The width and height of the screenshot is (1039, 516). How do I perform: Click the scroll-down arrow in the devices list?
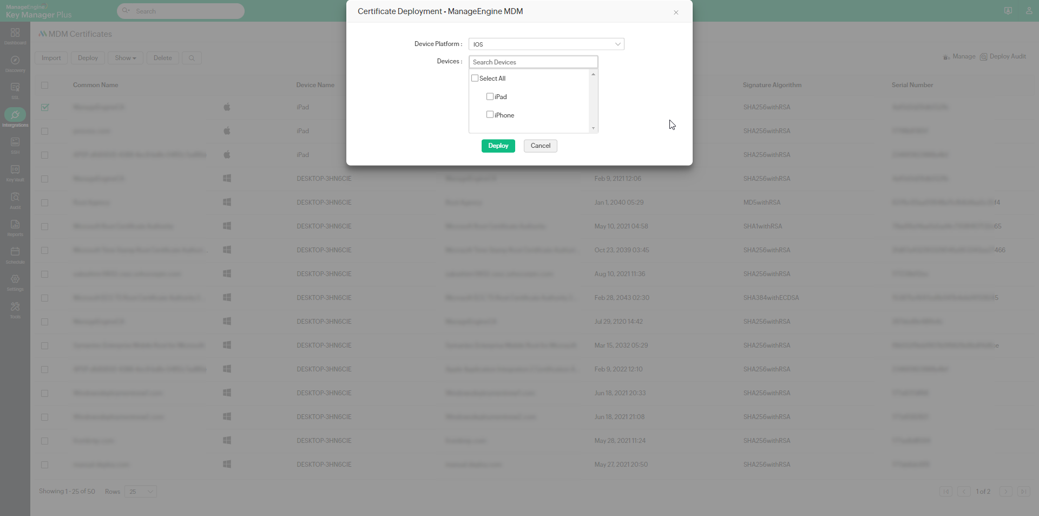[594, 128]
